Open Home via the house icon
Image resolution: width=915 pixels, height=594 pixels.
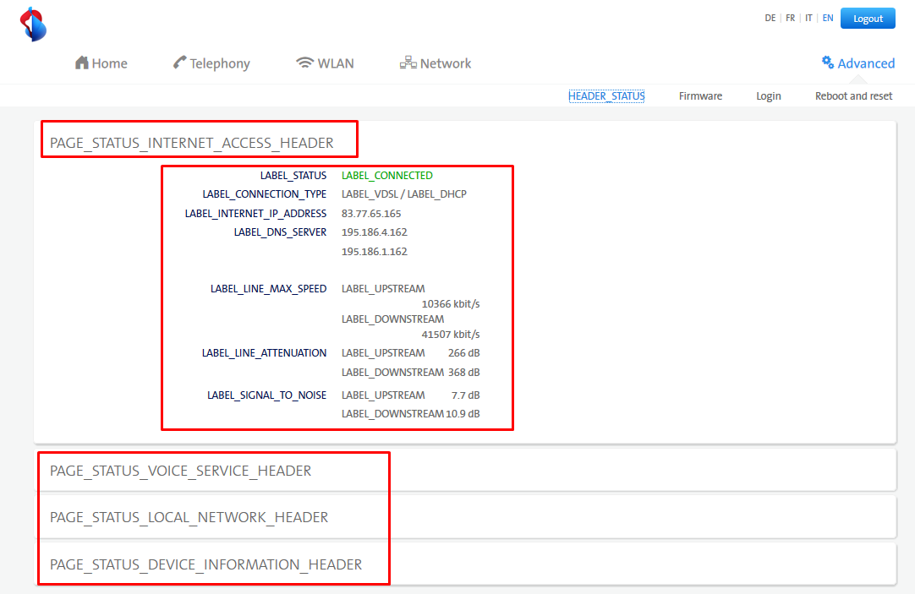click(82, 63)
